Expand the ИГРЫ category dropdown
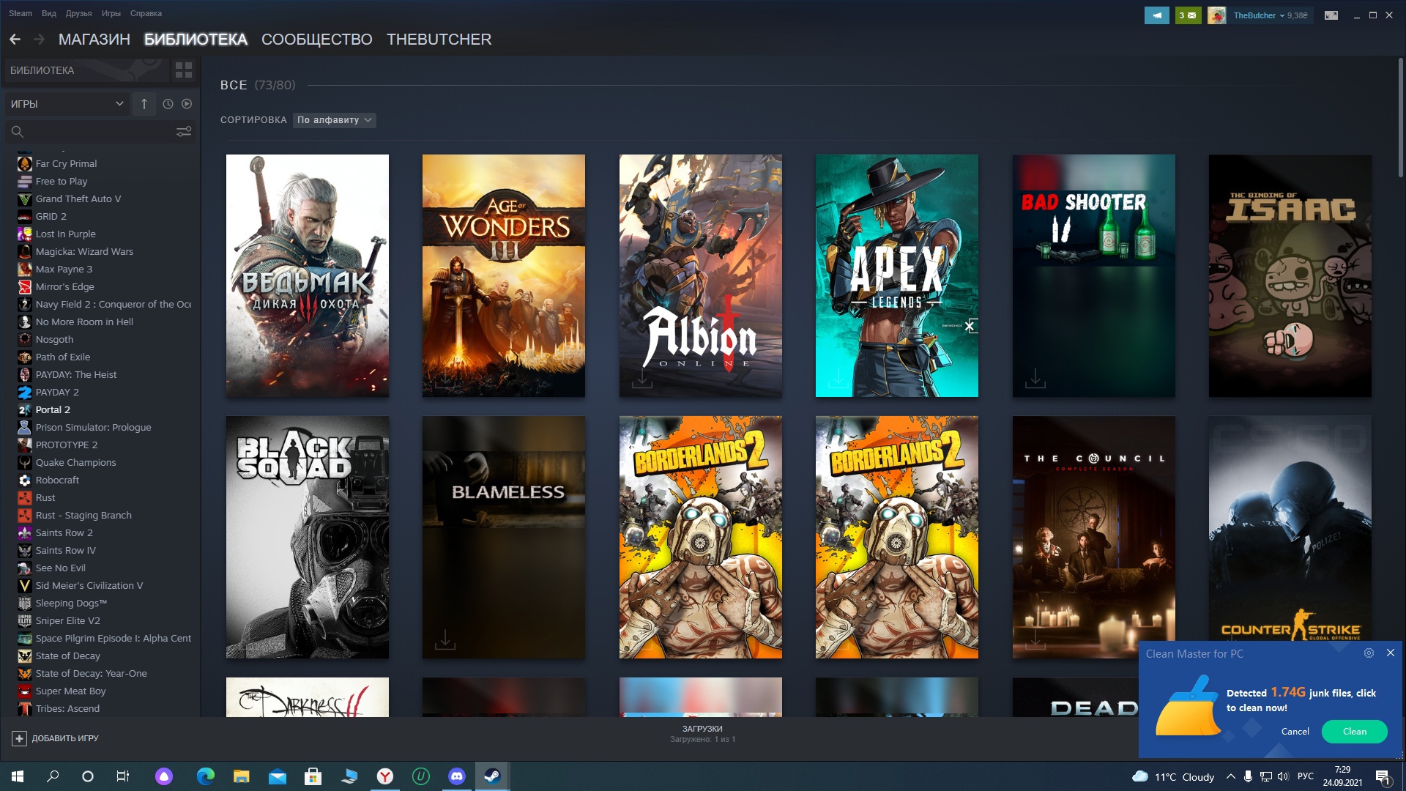The width and height of the screenshot is (1406, 791). coord(67,104)
